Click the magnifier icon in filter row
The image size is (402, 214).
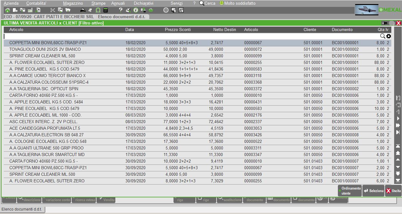click(x=383, y=36)
